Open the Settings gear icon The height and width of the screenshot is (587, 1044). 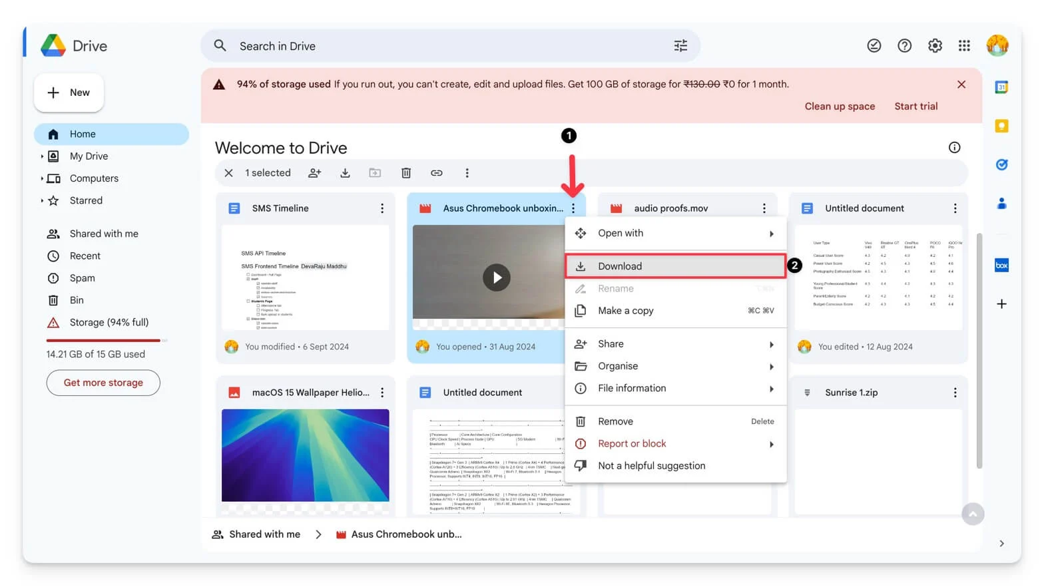coord(935,46)
